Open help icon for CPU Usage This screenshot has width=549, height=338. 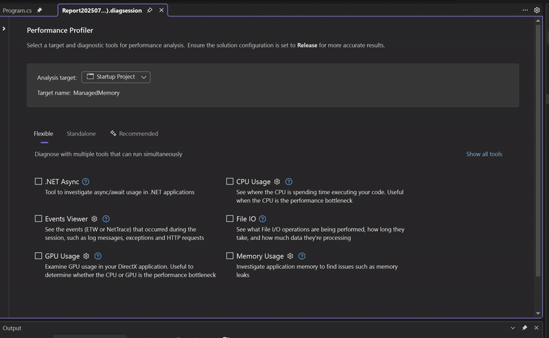288,182
